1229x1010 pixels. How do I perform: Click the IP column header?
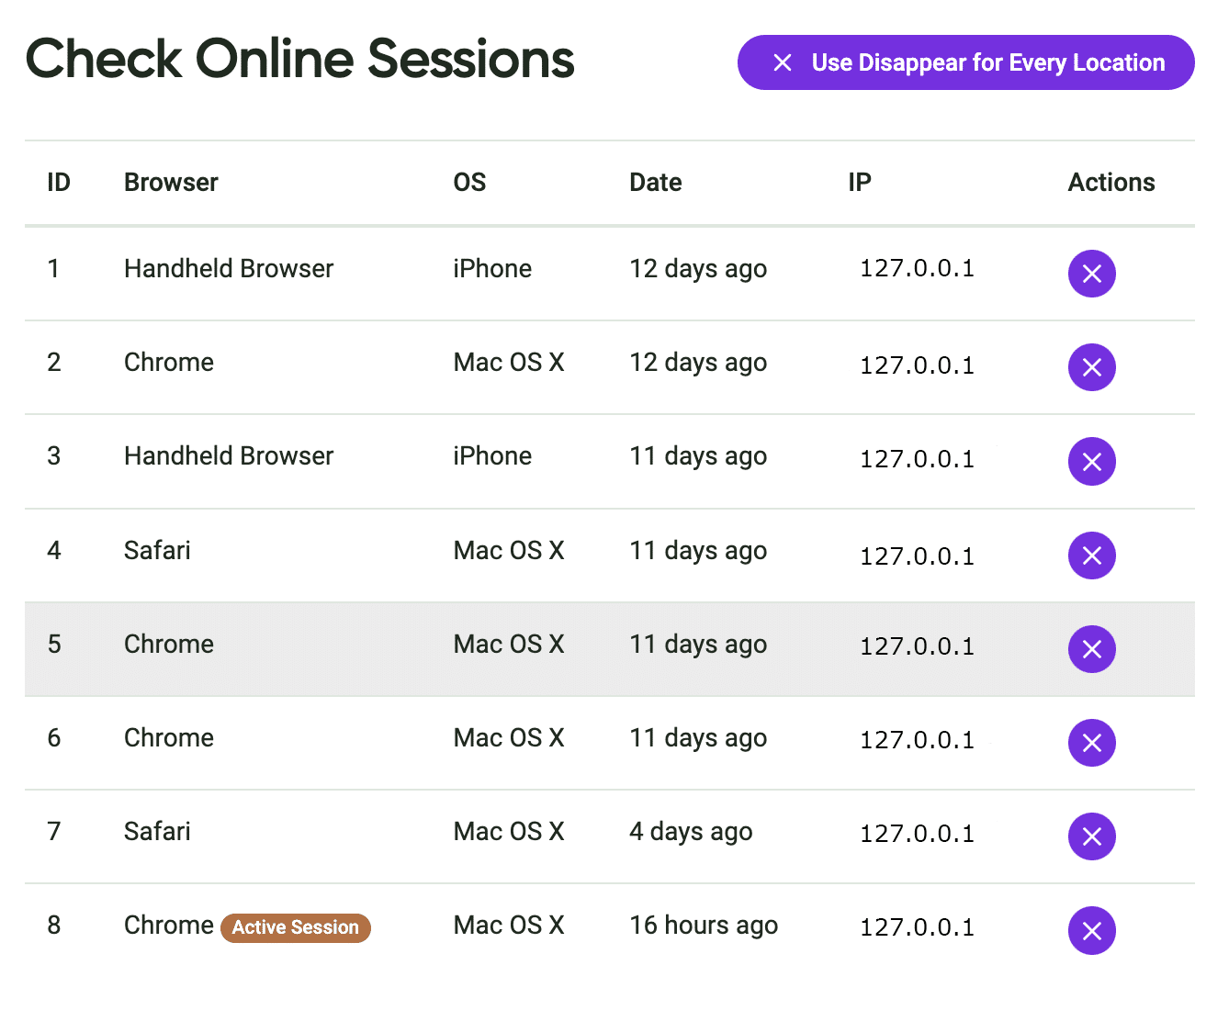pos(859,183)
